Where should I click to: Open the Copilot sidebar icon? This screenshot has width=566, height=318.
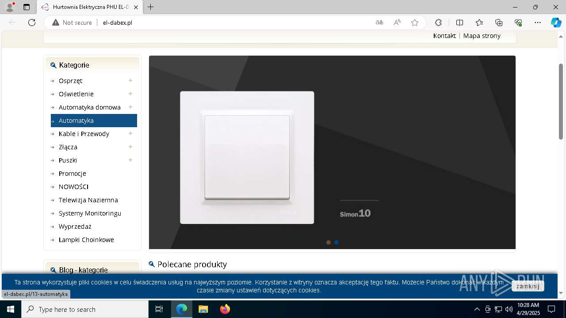(x=556, y=23)
